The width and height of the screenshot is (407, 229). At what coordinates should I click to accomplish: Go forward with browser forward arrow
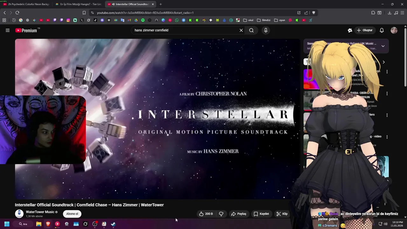tap(11, 13)
